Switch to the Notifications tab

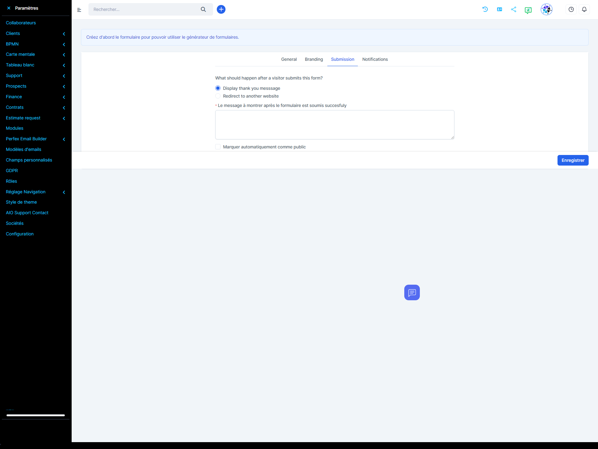pyautogui.click(x=375, y=60)
